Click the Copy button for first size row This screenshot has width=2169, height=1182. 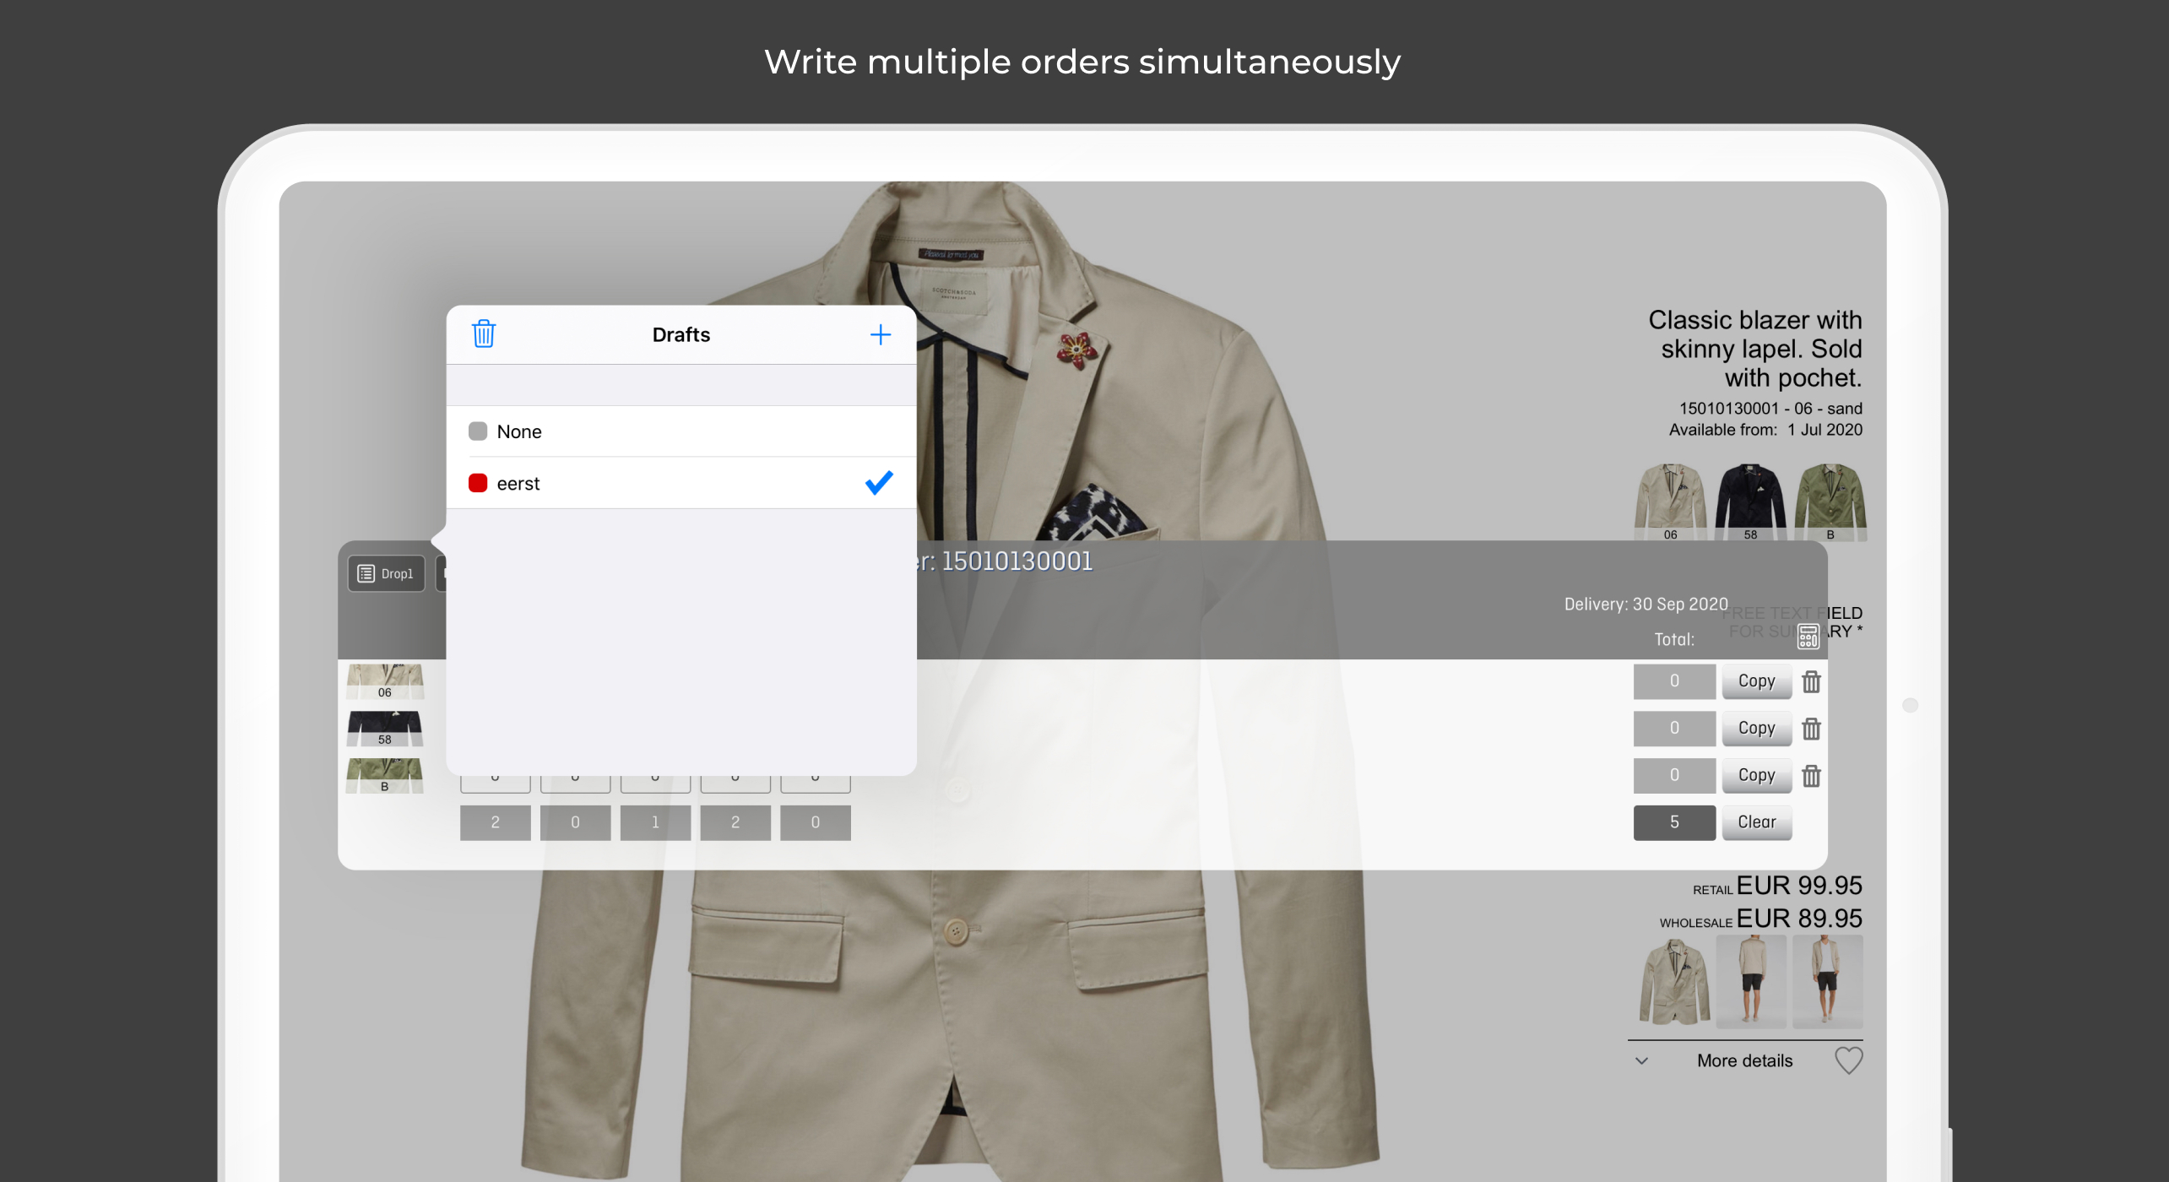(x=1755, y=680)
